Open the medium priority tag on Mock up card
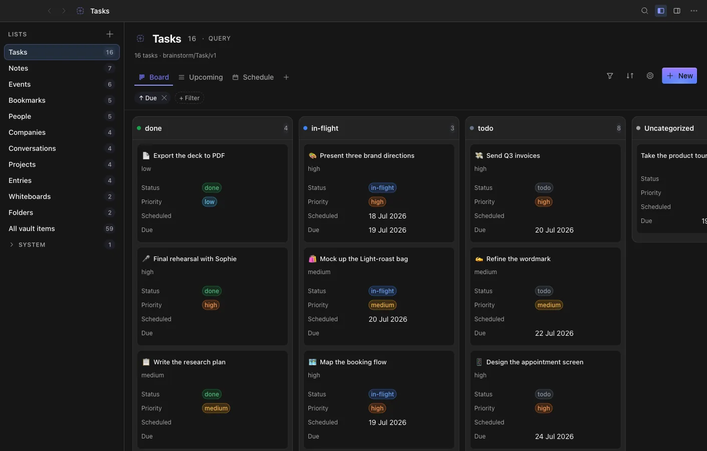The image size is (707, 451). [x=383, y=305]
